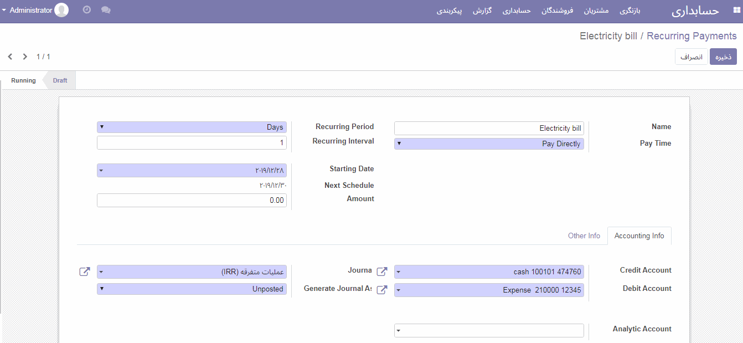Viewport: 743px width, 343px height.
Task: Click the Electricity bill breadcrumb title
Action: tap(608, 36)
